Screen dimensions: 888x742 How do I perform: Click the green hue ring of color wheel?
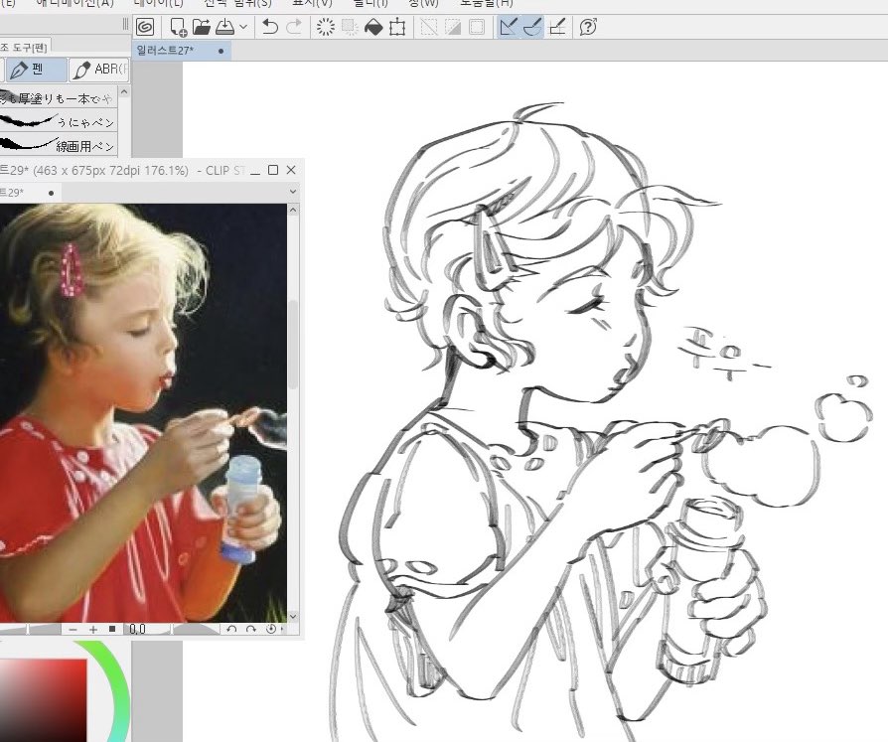pos(115,679)
